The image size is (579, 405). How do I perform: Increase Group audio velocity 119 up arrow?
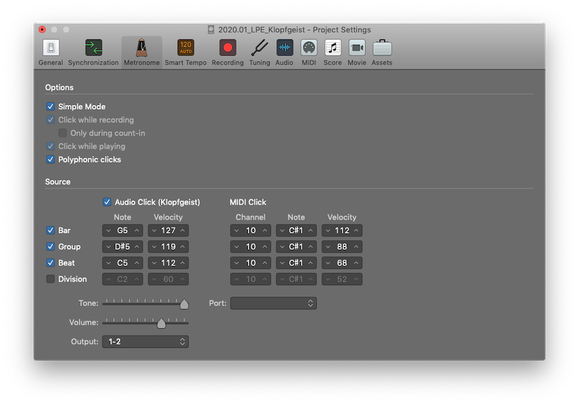[183, 247]
